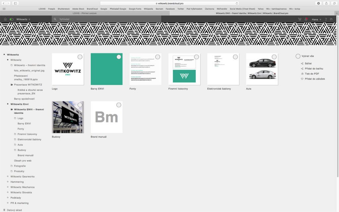Click the print icon beside Tisk do PDF

click(302, 74)
